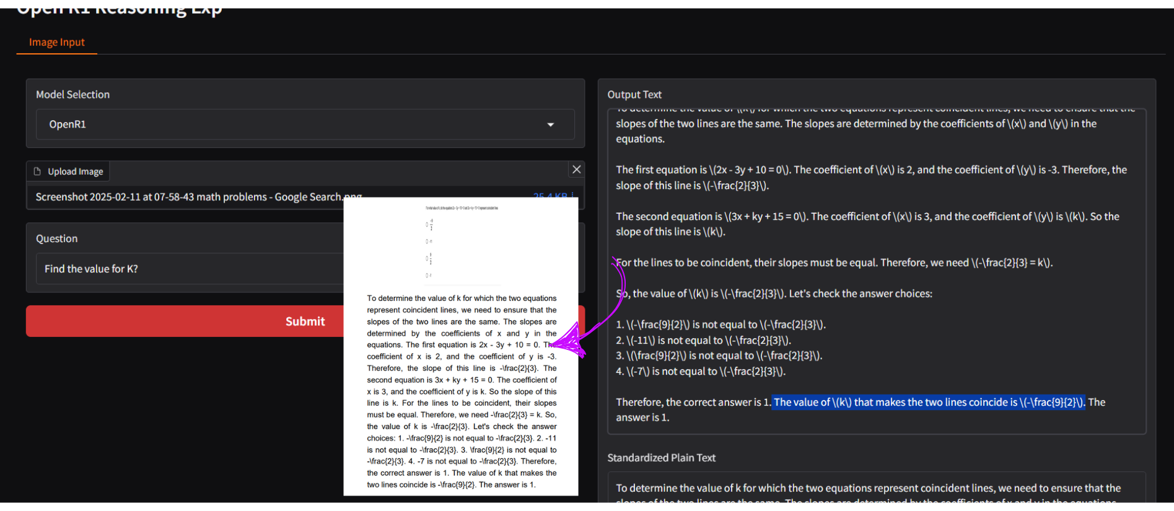
Task: Click inside the Standardized Plain Text box
Action: (867, 489)
